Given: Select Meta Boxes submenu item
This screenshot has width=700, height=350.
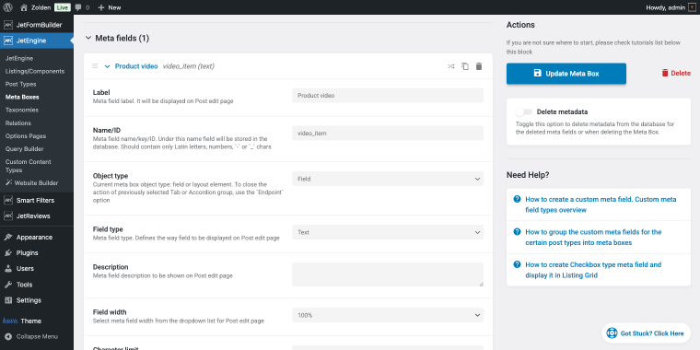Looking at the screenshot, I should [x=22, y=97].
